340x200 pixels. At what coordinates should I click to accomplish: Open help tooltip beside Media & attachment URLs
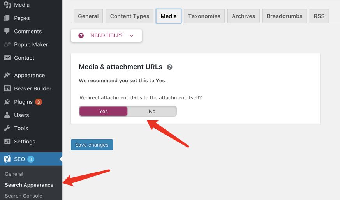click(x=169, y=67)
